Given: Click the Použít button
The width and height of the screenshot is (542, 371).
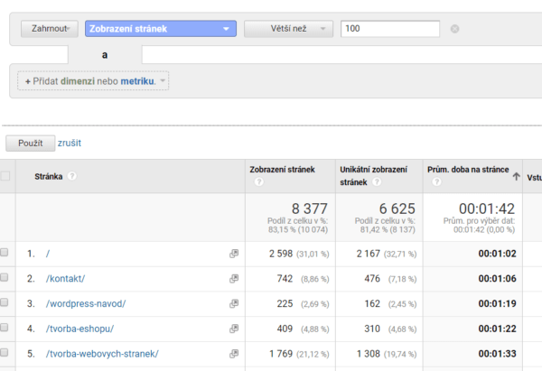Looking at the screenshot, I should [x=30, y=144].
